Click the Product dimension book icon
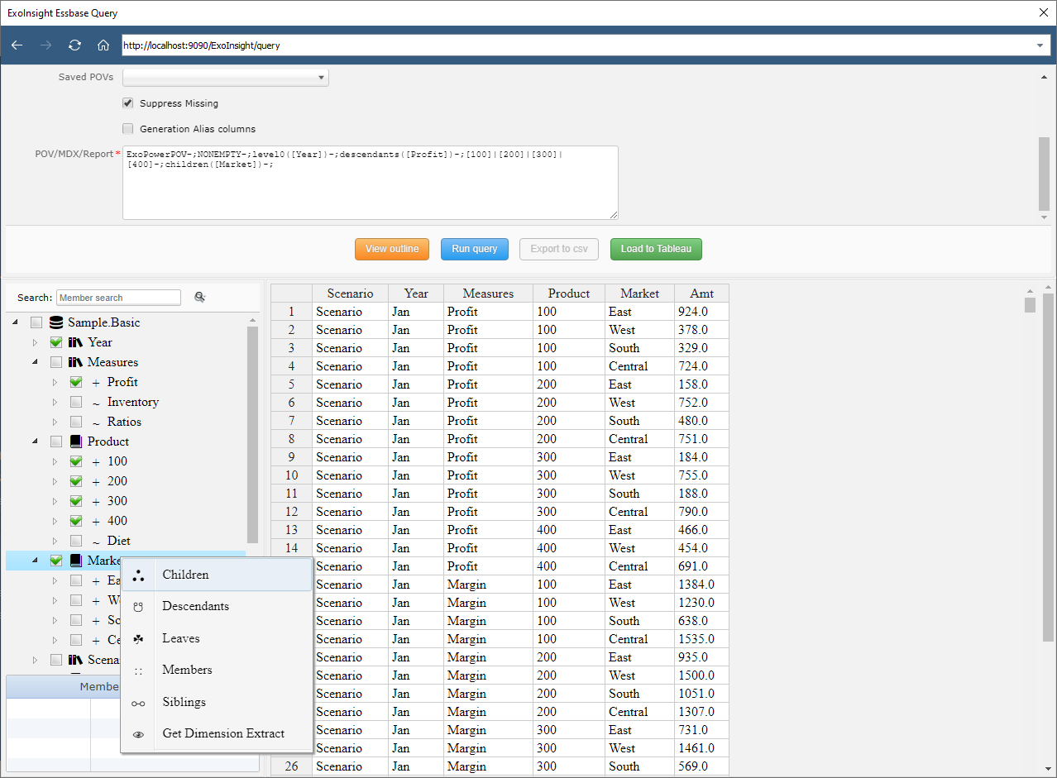Screen dimensions: 1057x778 (x=76, y=442)
